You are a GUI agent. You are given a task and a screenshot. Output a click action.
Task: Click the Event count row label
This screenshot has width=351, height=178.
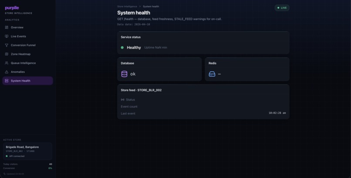129,107
